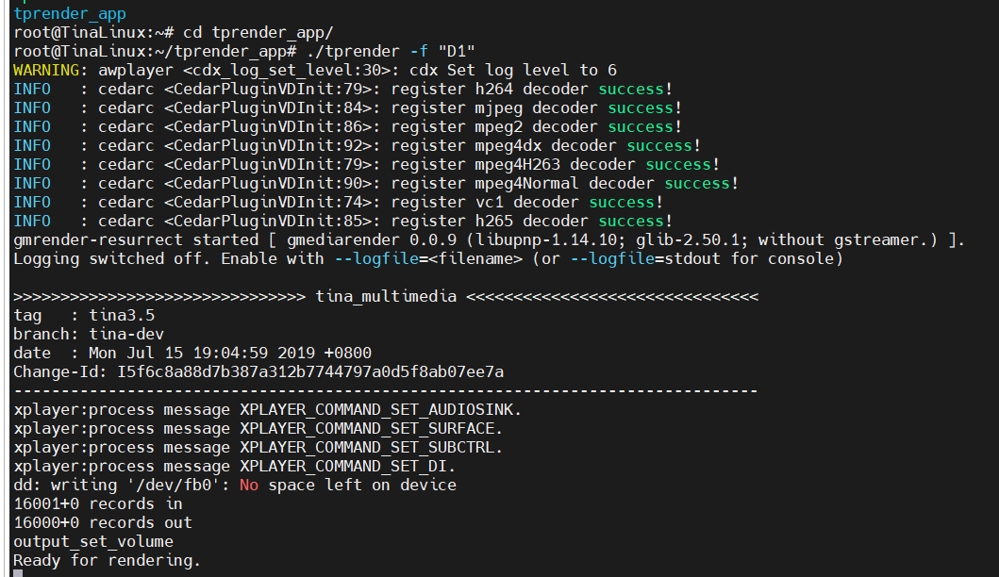The width and height of the screenshot is (999, 577).
Task: Click the XPLAYER_COMMAND_SET_SURFACE message
Action: point(371,429)
